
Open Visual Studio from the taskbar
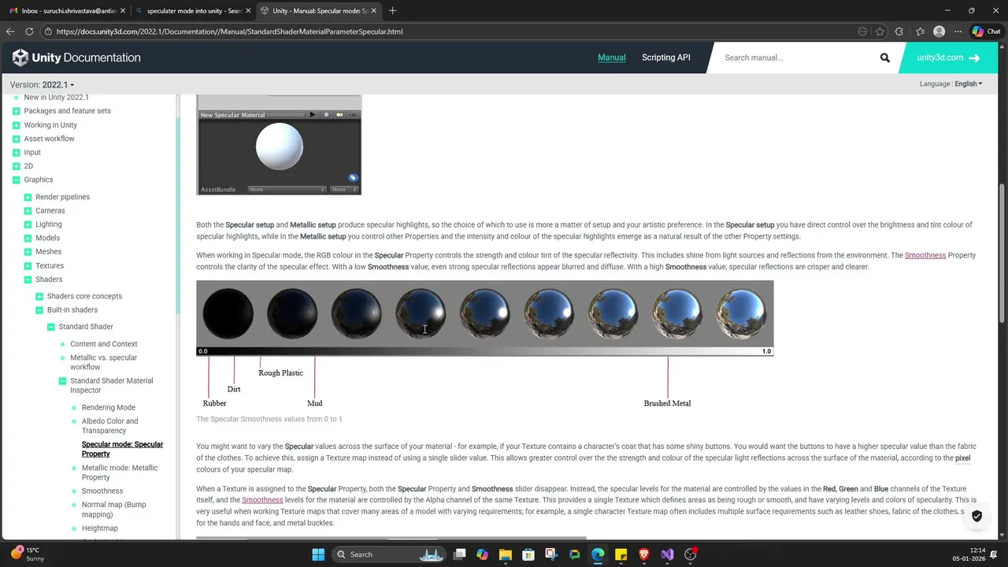point(667,554)
